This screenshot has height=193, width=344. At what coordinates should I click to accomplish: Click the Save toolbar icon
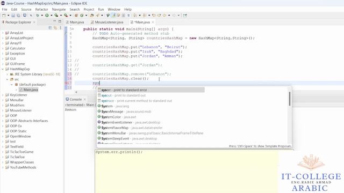(13, 16)
